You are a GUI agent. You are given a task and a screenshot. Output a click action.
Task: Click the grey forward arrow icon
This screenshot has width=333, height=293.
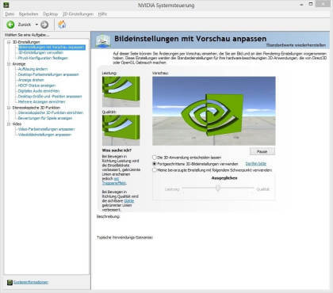[44, 25]
